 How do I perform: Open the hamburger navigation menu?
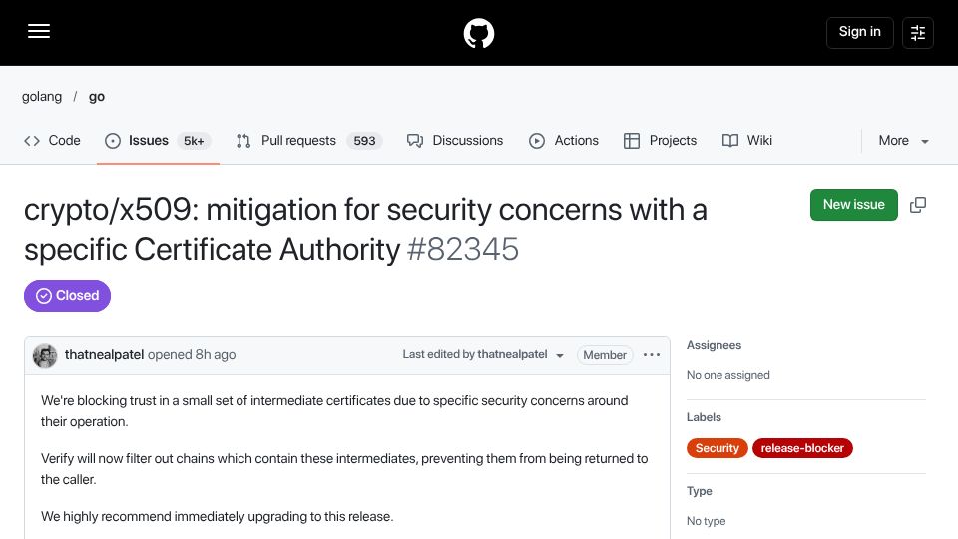[39, 31]
